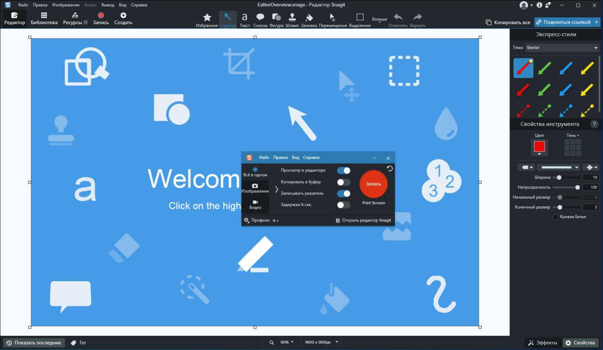Image resolution: width=603 pixels, height=350 pixels.
Task: Open the Library (Библиотека) view
Action: coord(44,19)
